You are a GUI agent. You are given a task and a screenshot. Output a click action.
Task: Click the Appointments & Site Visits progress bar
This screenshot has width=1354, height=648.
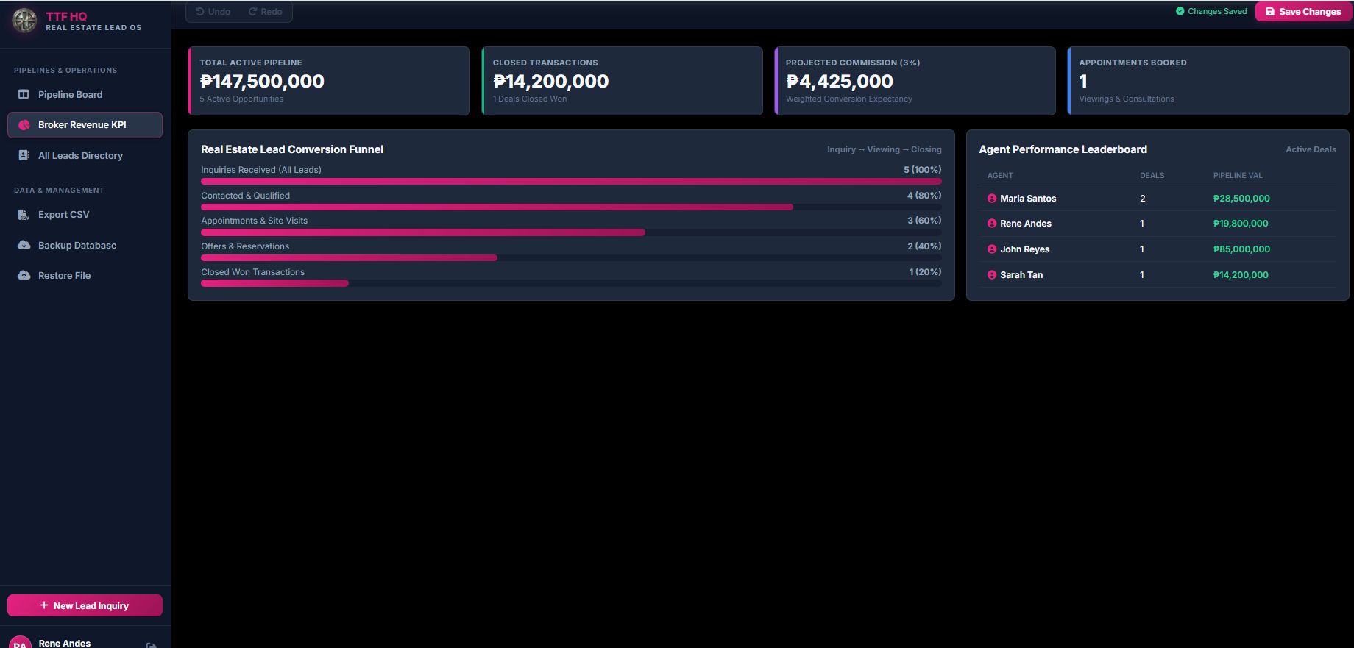[x=571, y=232]
